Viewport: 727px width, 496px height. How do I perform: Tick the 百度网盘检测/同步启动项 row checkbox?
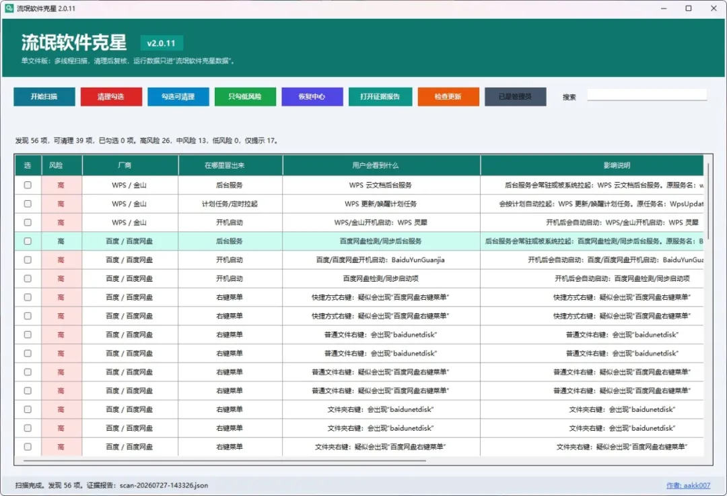pyautogui.click(x=28, y=278)
